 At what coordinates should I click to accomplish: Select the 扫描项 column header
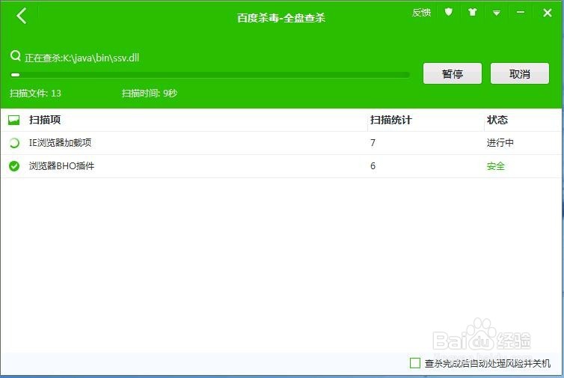pyautogui.click(x=45, y=120)
